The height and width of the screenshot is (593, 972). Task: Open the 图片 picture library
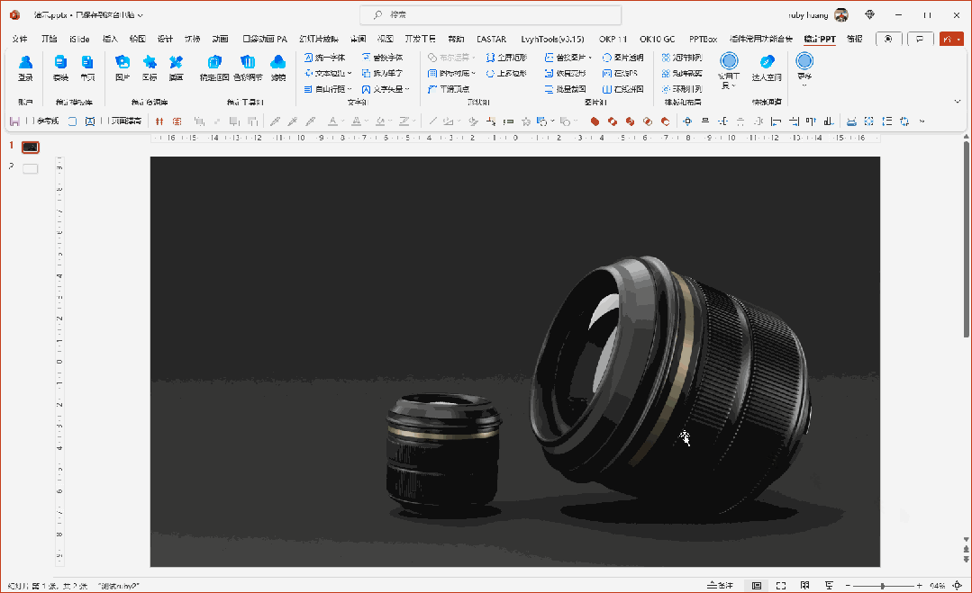(x=123, y=67)
